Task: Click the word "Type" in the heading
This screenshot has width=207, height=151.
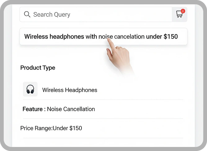Action: pyautogui.click(x=49, y=68)
